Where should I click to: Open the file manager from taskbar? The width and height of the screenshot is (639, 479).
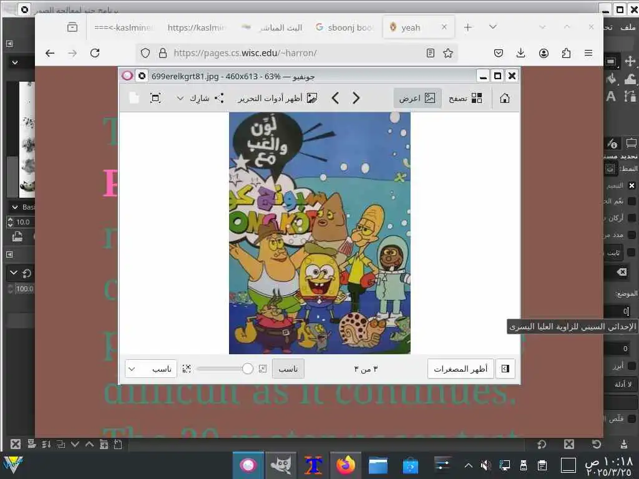tap(378, 465)
